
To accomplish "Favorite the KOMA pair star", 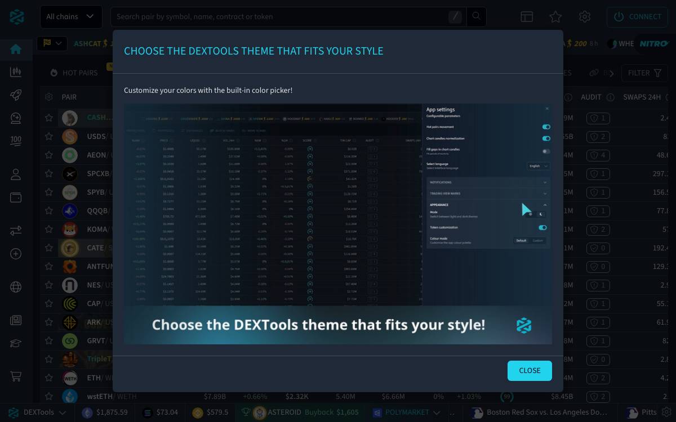I will (x=49, y=229).
